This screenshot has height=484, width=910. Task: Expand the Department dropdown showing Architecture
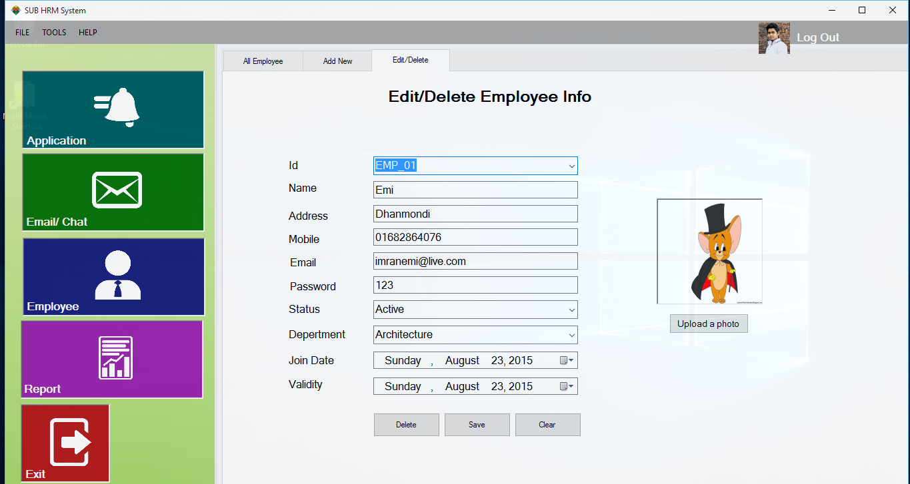coord(571,335)
